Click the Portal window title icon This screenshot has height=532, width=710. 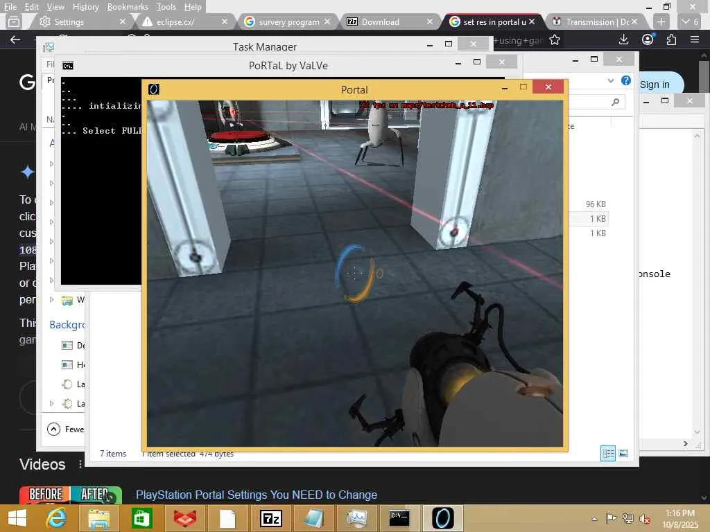tap(154, 89)
